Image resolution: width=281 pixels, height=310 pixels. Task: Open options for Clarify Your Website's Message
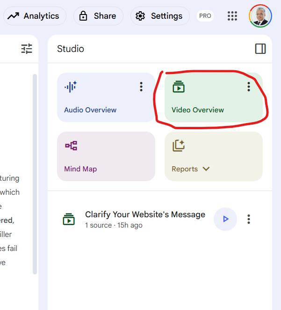[x=249, y=219]
